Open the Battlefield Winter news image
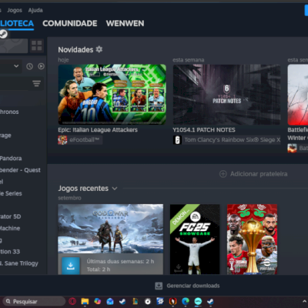This screenshot has height=308, width=308. point(298,95)
